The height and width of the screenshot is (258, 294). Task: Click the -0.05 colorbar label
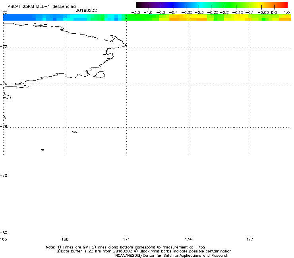click(x=263, y=13)
